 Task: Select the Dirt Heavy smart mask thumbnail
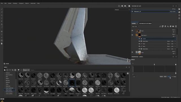coord(78,76)
